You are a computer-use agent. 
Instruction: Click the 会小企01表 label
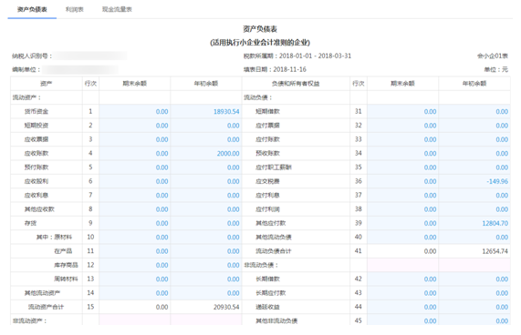pyautogui.click(x=493, y=56)
